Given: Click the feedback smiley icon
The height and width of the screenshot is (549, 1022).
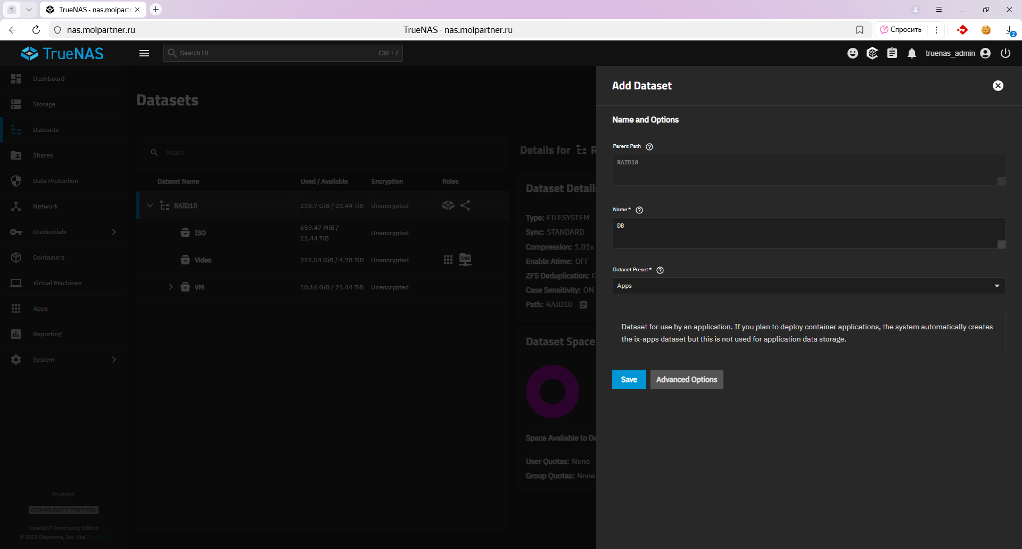Looking at the screenshot, I should 853,53.
